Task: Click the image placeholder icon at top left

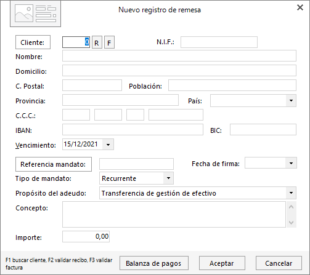Action: pyautogui.click(x=35, y=14)
